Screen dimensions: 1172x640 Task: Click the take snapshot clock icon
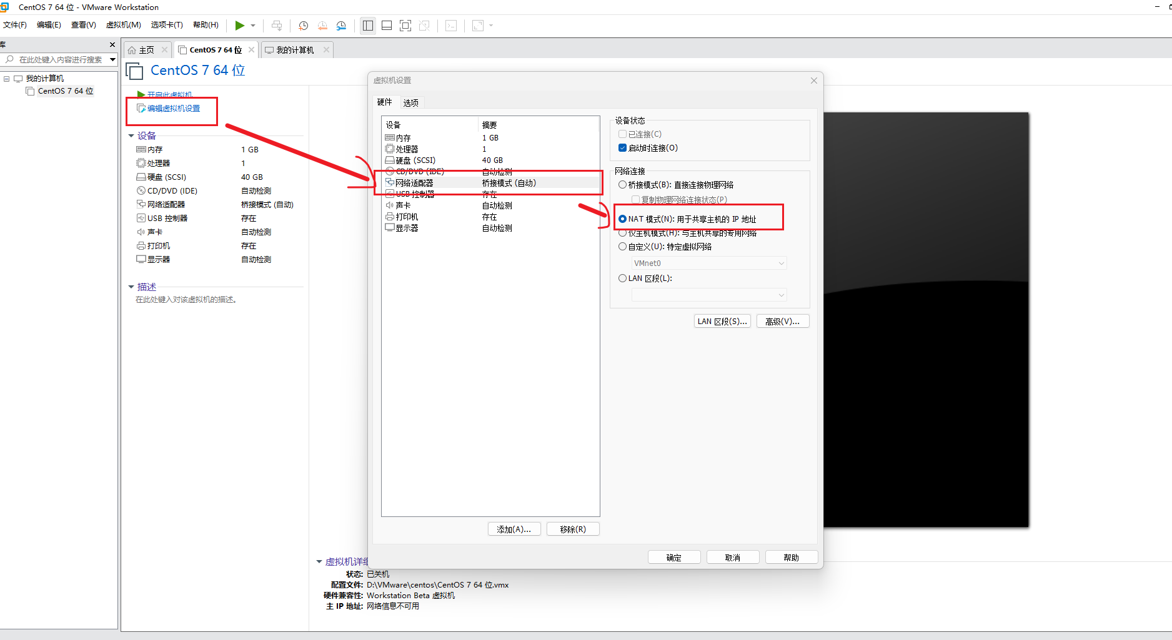click(x=304, y=26)
